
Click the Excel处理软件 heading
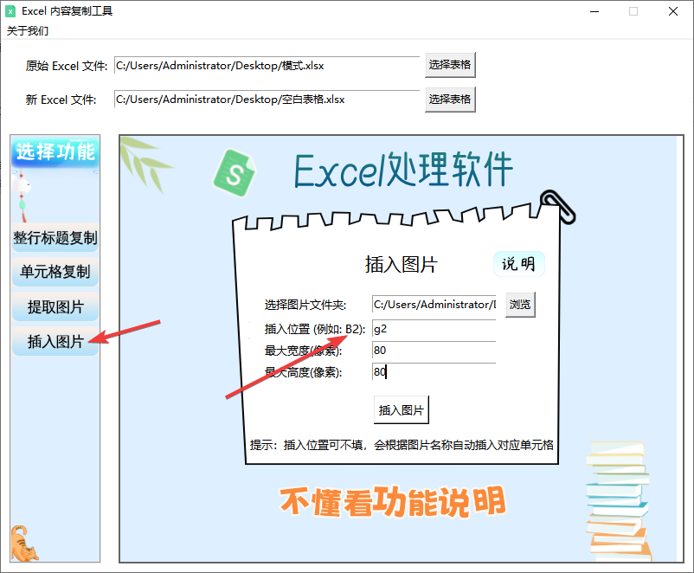click(403, 170)
